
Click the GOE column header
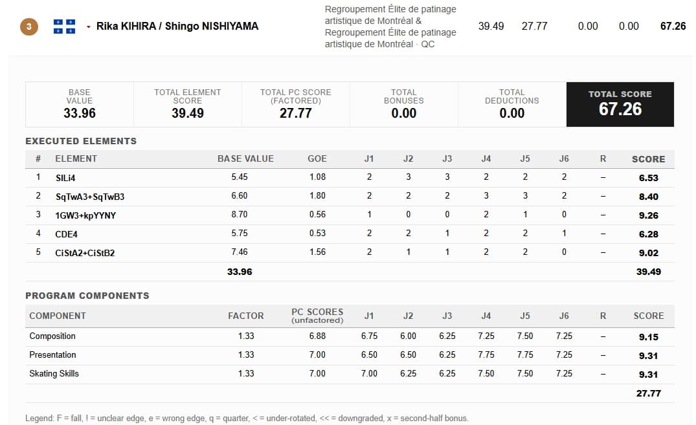317,159
